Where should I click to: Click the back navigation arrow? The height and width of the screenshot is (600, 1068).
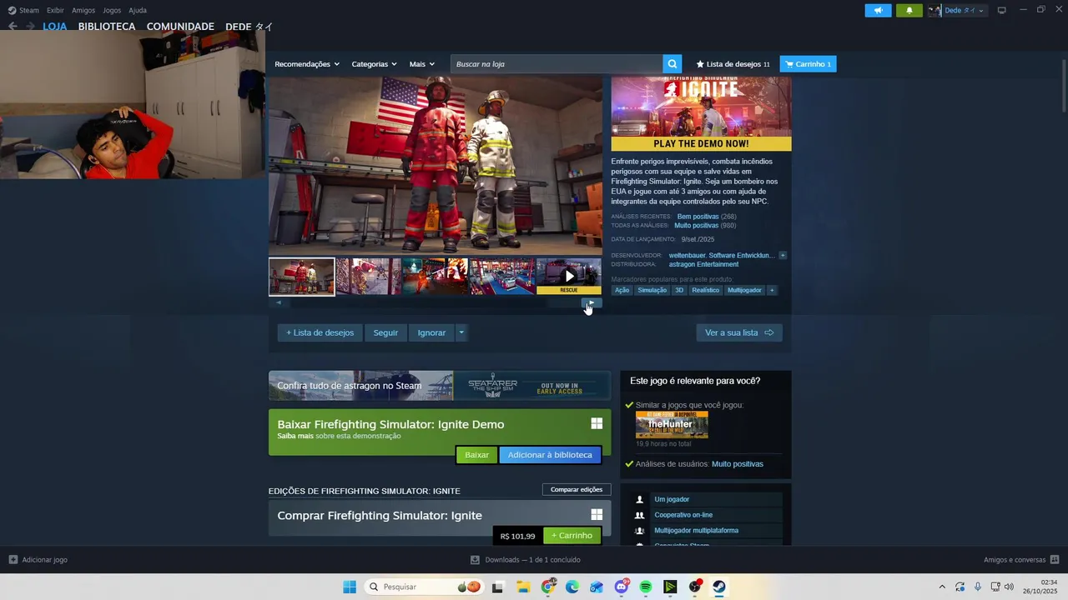coord(13,27)
